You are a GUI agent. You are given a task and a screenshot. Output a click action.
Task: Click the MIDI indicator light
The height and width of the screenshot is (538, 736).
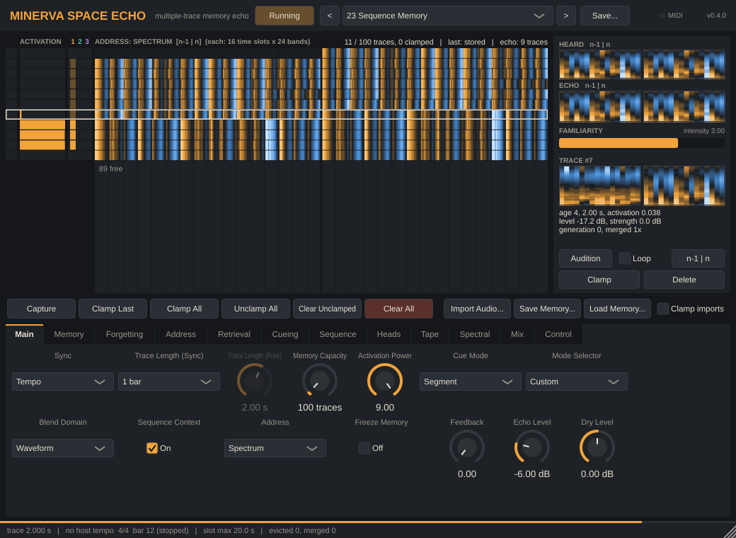tap(662, 16)
